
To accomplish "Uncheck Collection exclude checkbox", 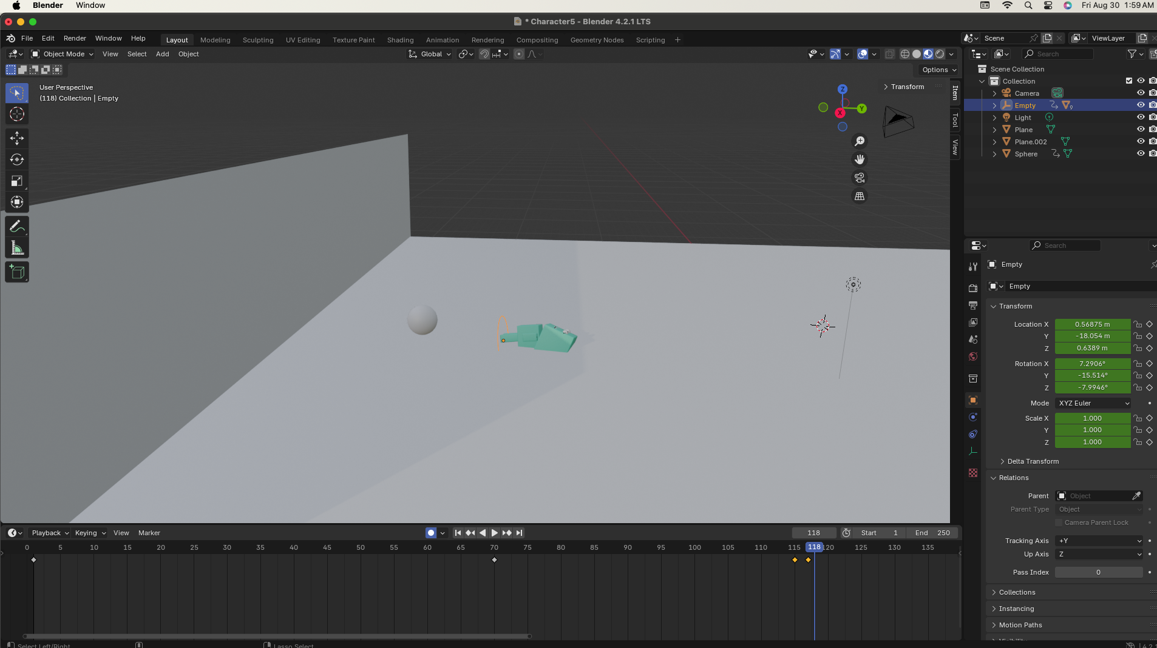I will 1129,81.
